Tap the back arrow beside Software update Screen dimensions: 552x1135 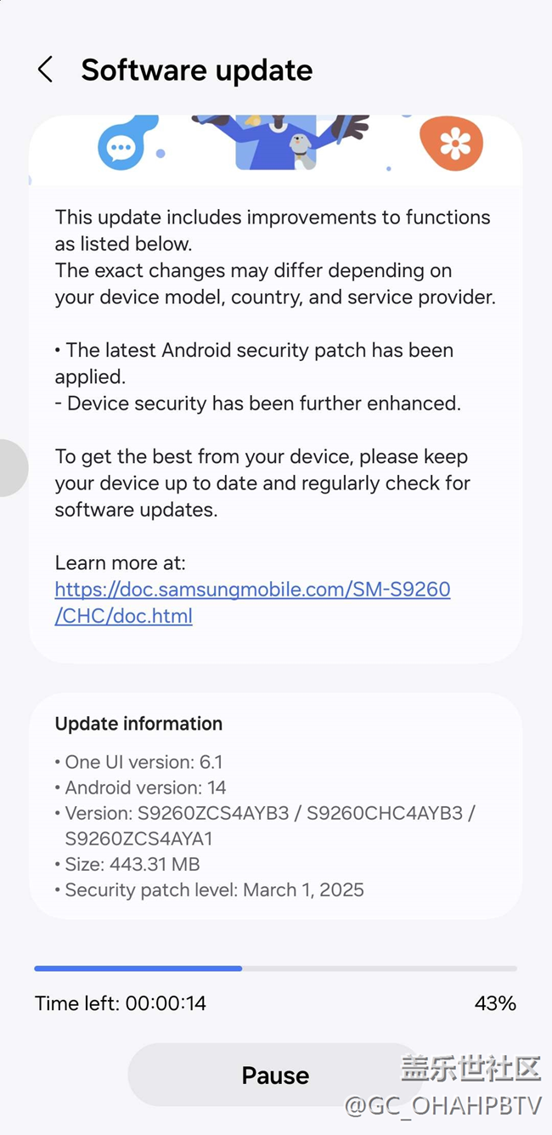click(46, 70)
